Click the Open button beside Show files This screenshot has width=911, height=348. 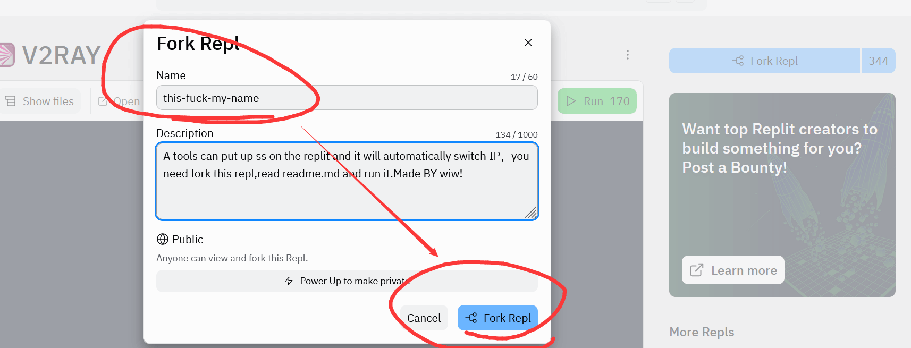click(x=120, y=101)
